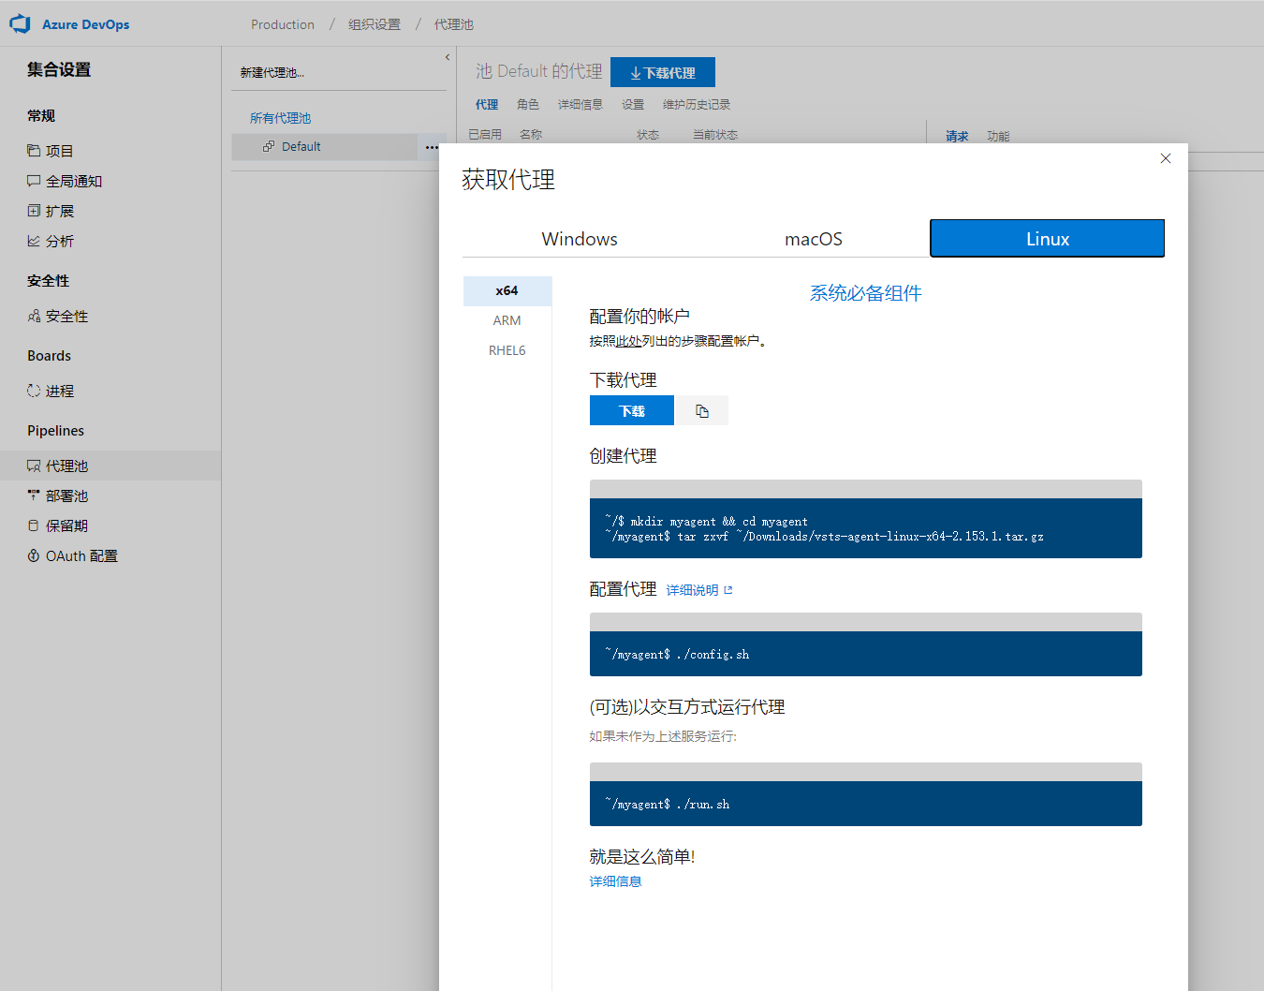The width and height of the screenshot is (1264, 991).
Task: Click the Azure DevOps logo icon
Action: pos(20,24)
